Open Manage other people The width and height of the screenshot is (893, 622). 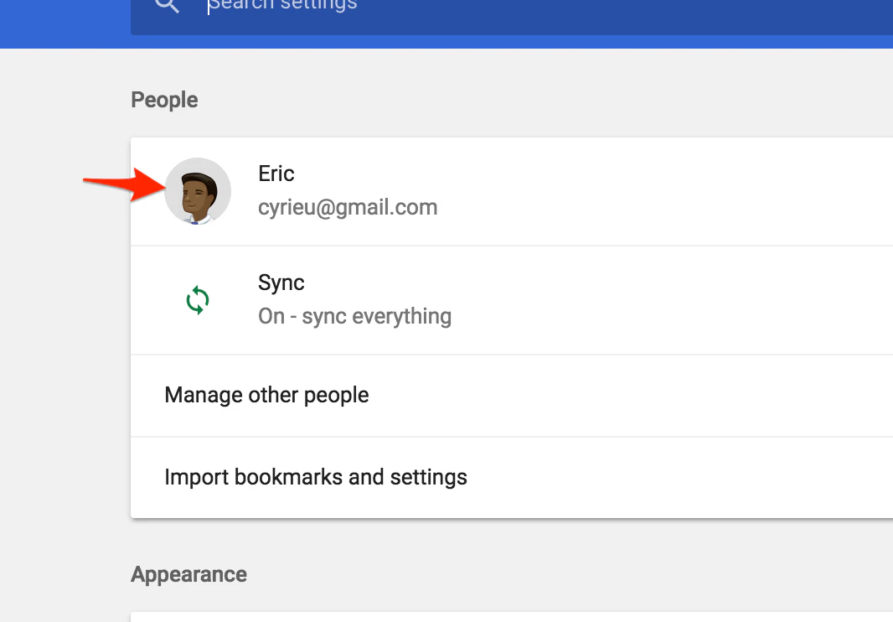tap(512, 396)
